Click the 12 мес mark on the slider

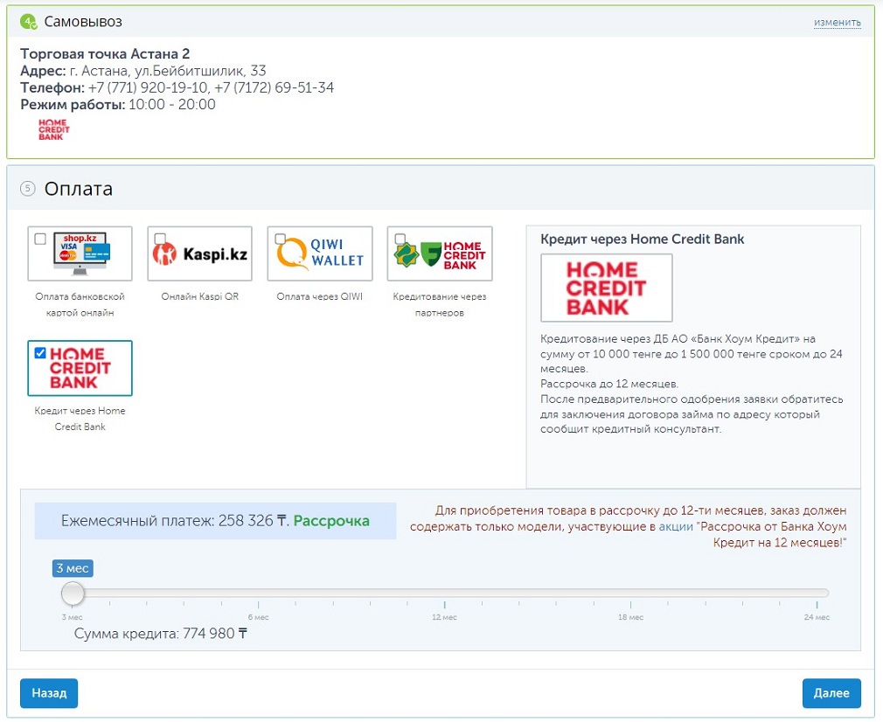(x=445, y=606)
